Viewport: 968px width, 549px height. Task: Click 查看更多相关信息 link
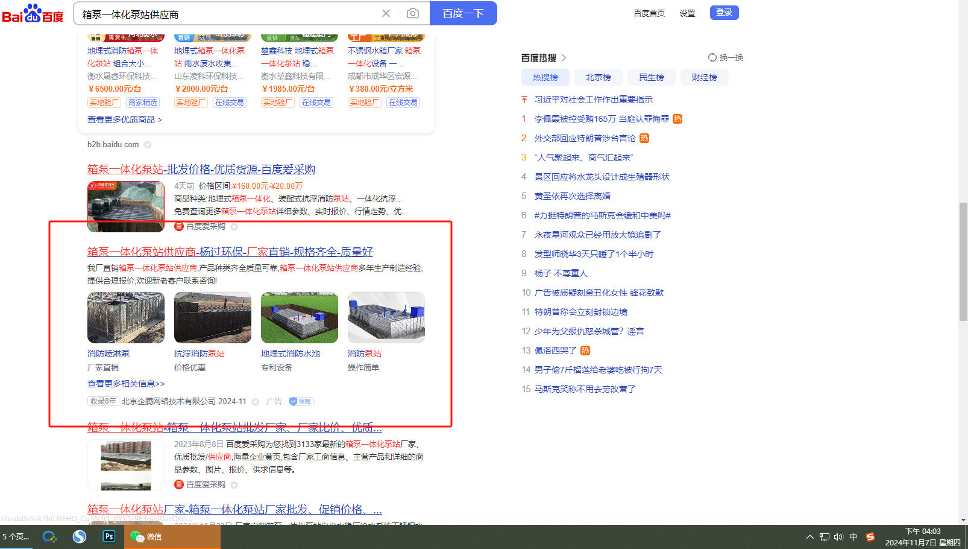point(126,384)
